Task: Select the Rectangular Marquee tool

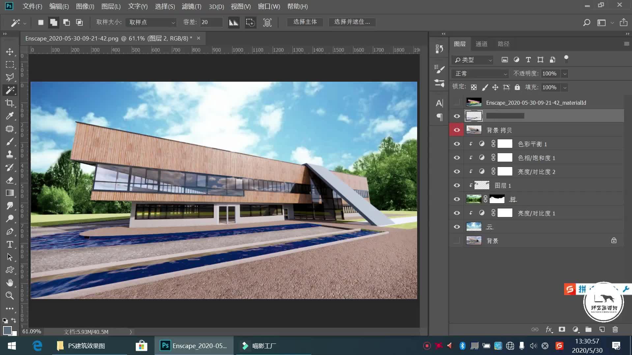Action: pyautogui.click(x=10, y=65)
